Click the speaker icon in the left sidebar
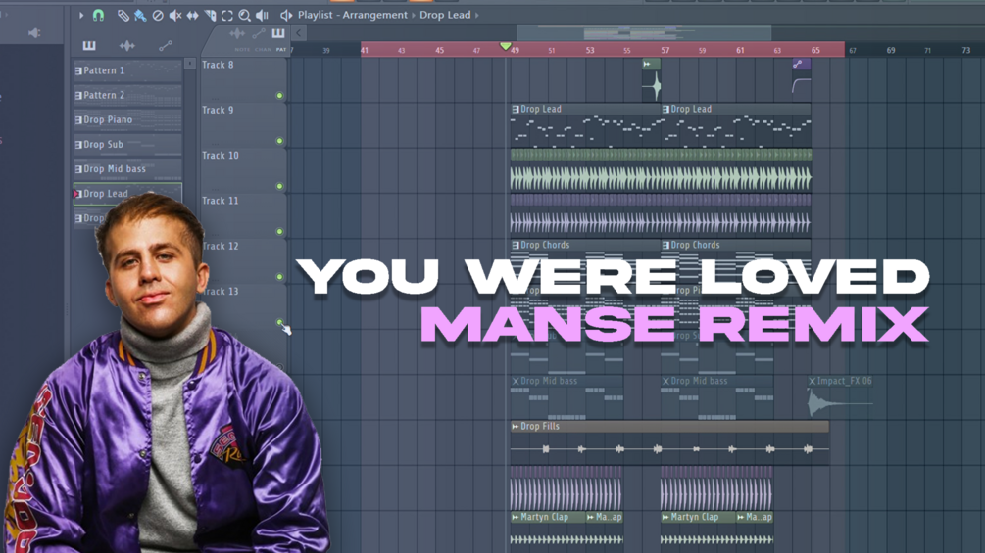This screenshot has width=985, height=553. pos(34,32)
